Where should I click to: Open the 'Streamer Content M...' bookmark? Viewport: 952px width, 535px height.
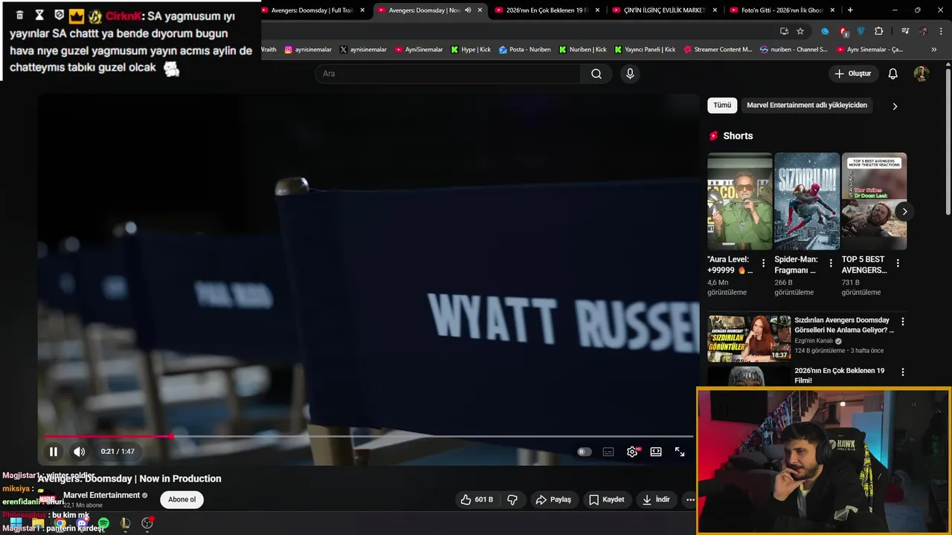pyautogui.click(x=718, y=50)
